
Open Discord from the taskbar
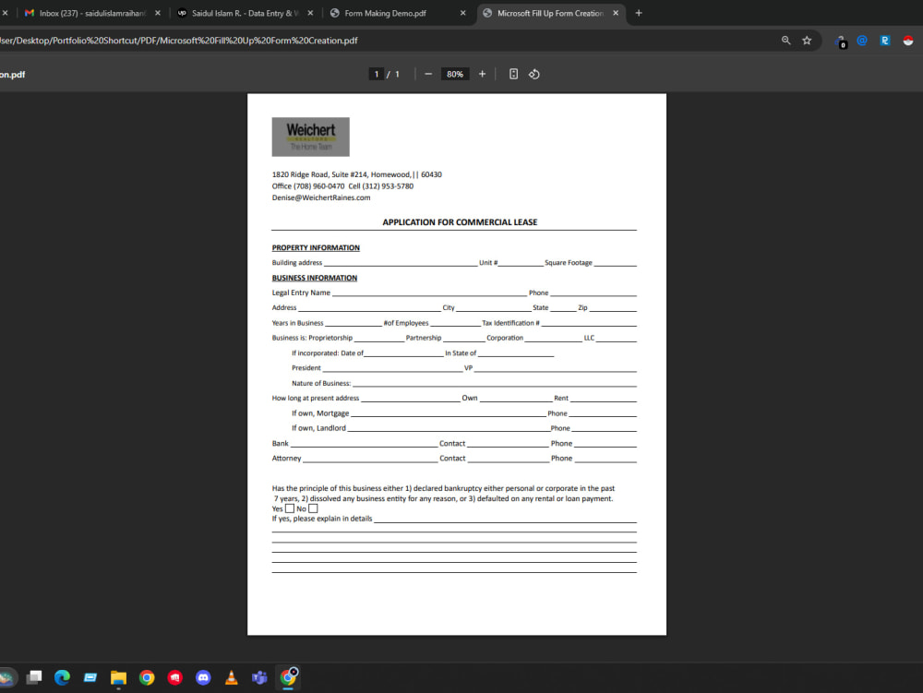click(x=203, y=677)
